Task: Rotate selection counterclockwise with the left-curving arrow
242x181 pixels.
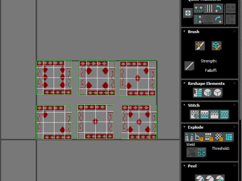Action: pos(218,9)
